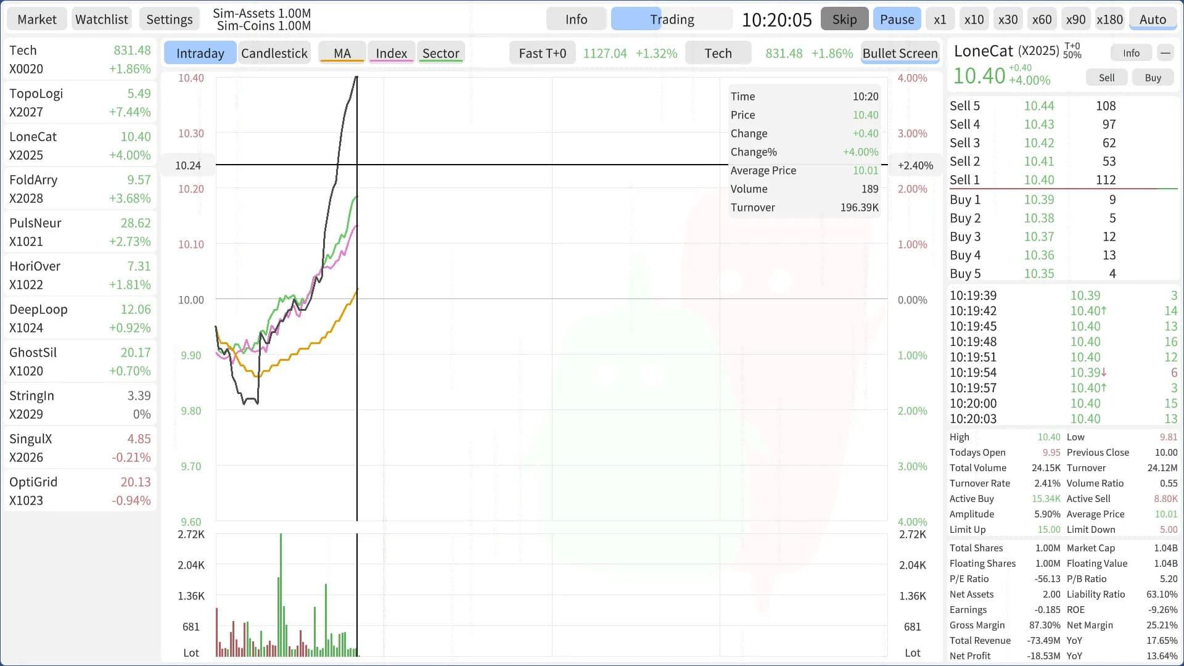Image resolution: width=1184 pixels, height=666 pixels.
Task: Select HoriOver X1022 in the list
Action: tap(80, 275)
